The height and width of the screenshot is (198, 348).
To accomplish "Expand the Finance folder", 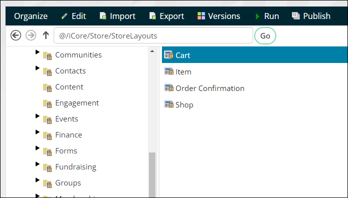I will (x=38, y=132).
